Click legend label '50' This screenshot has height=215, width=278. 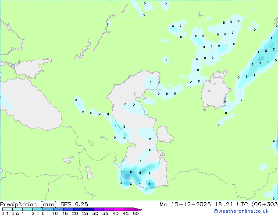pos(135,213)
